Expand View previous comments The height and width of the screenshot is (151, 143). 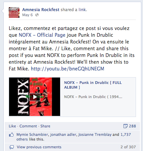click(39, 147)
